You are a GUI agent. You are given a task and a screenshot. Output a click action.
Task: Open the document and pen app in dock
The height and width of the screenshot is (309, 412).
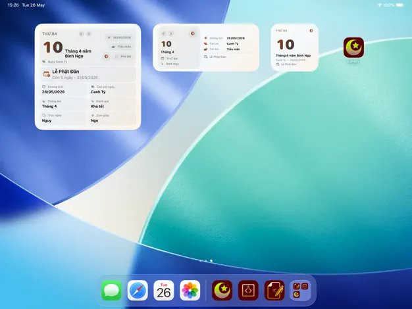[274, 291]
